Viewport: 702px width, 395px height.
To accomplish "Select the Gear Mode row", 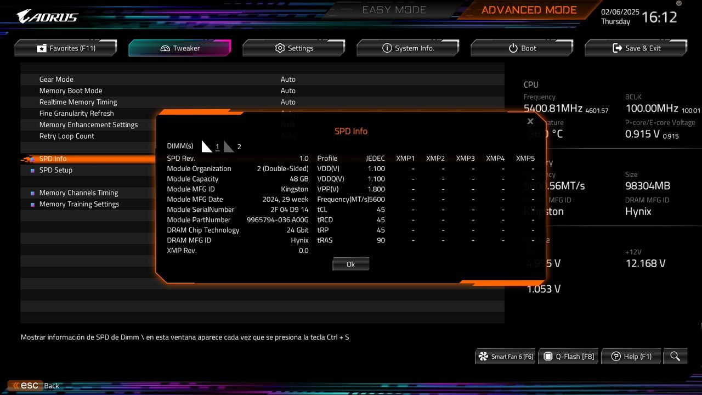I will pos(262,80).
